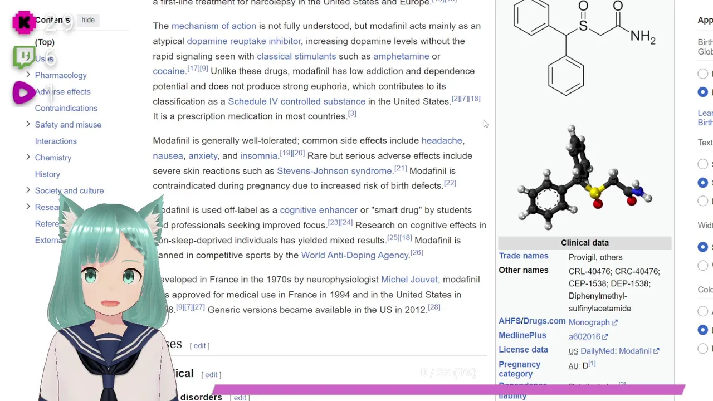Open Safety and misuse contents entry
Image resolution: width=713 pixels, height=401 pixels.
tap(68, 125)
